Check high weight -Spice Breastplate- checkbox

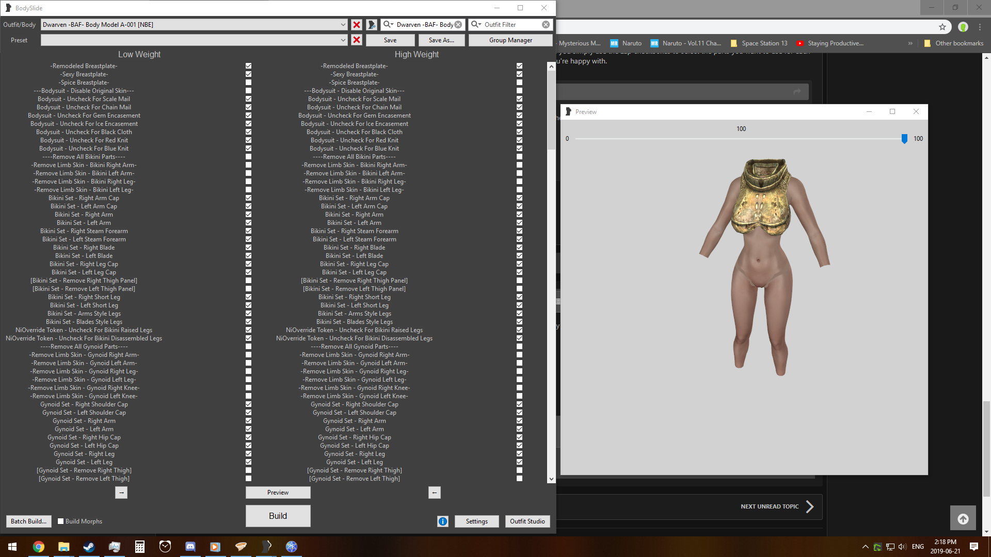coord(519,83)
